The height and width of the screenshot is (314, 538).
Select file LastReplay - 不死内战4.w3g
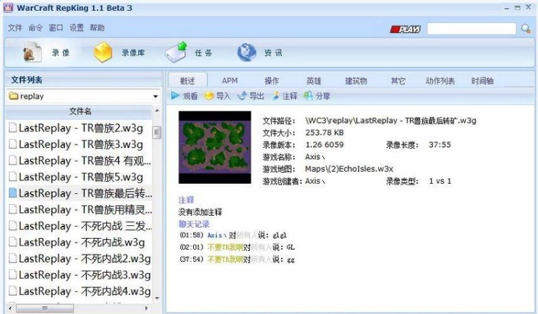tap(79, 291)
